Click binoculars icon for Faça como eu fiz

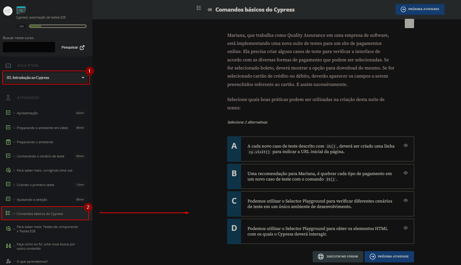pos(8,246)
